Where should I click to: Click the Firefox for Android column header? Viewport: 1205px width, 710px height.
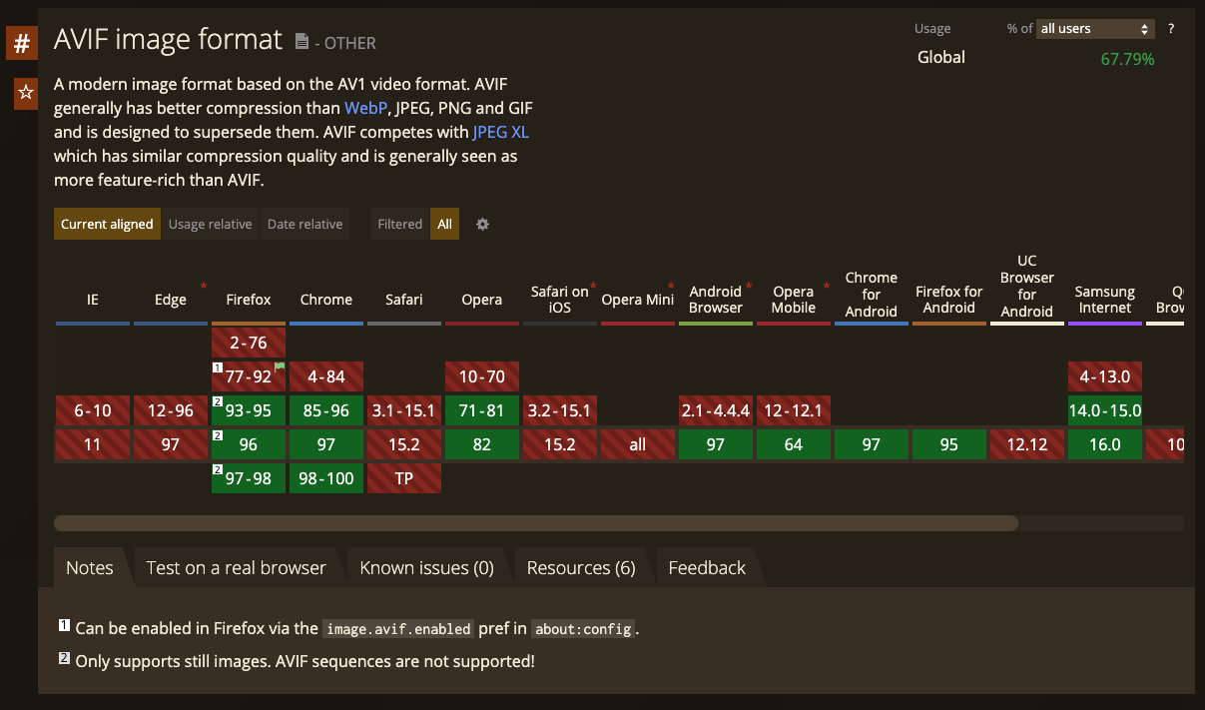pyautogui.click(x=949, y=300)
